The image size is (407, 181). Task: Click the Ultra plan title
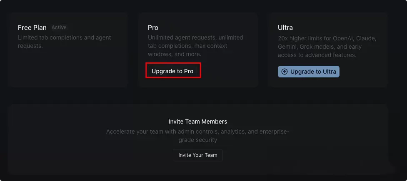285,27
